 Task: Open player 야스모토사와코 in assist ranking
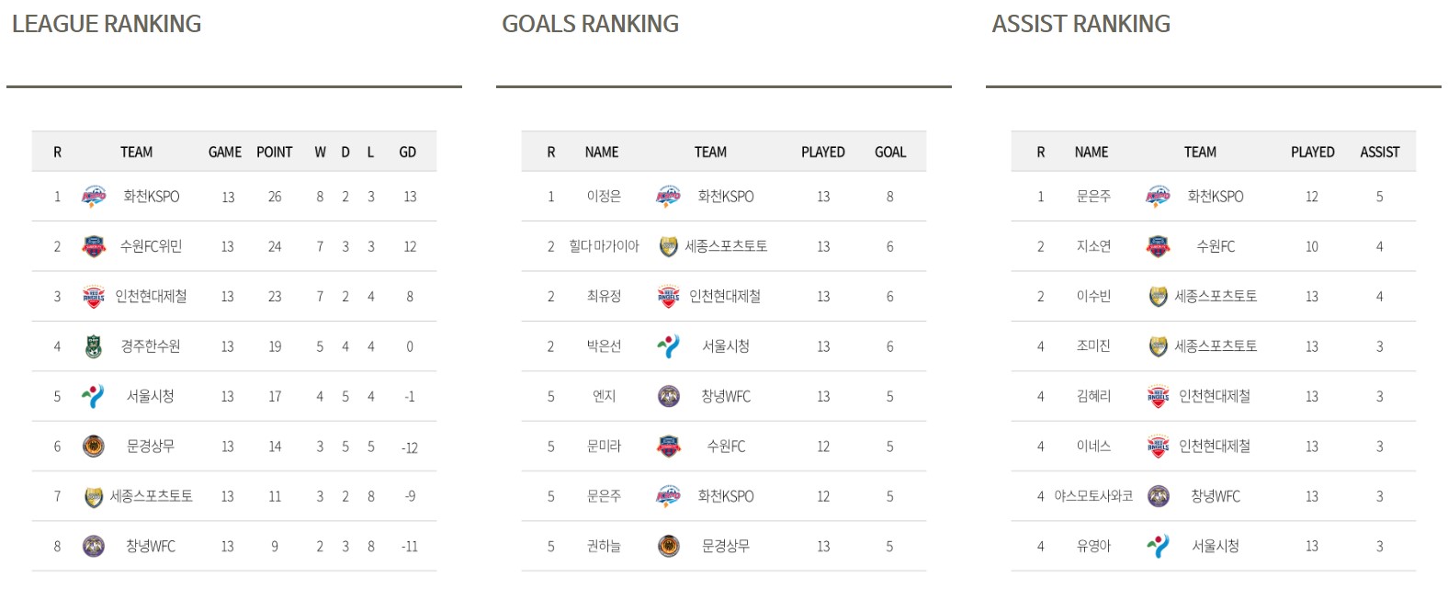(x=1093, y=496)
